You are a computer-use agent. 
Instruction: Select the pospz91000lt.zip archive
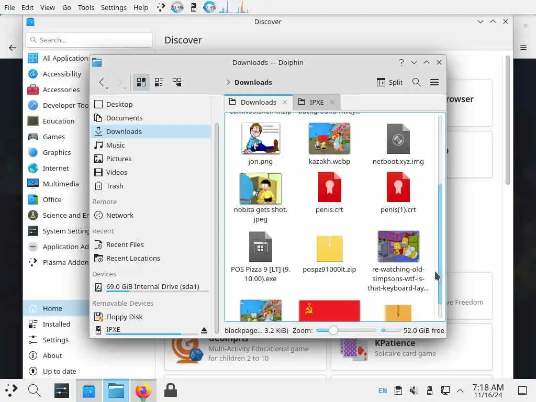point(330,249)
